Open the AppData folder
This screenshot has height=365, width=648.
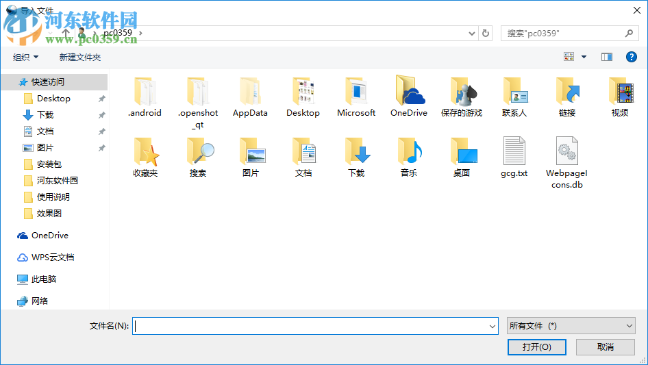click(x=250, y=97)
